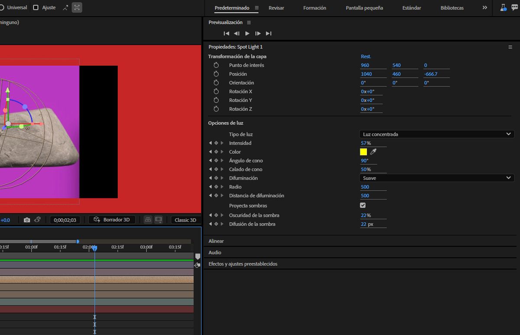Click the Rest. reset link

click(x=366, y=57)
